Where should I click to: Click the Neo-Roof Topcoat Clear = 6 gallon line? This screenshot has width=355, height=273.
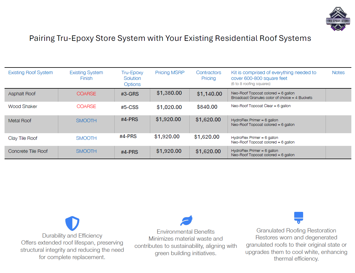[x=261, y=106]
